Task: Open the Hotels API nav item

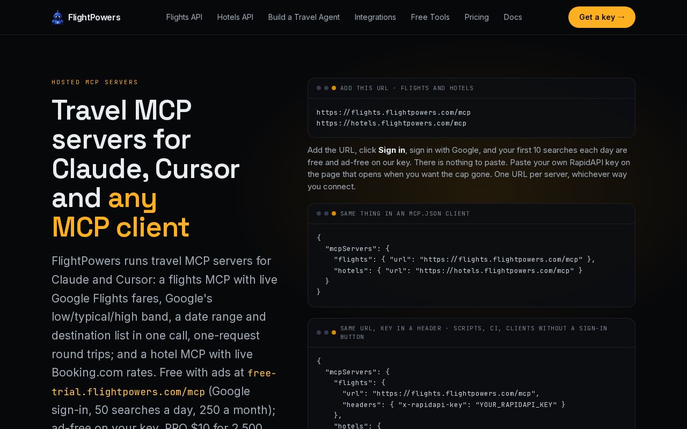Action: [x=235, y=17]
